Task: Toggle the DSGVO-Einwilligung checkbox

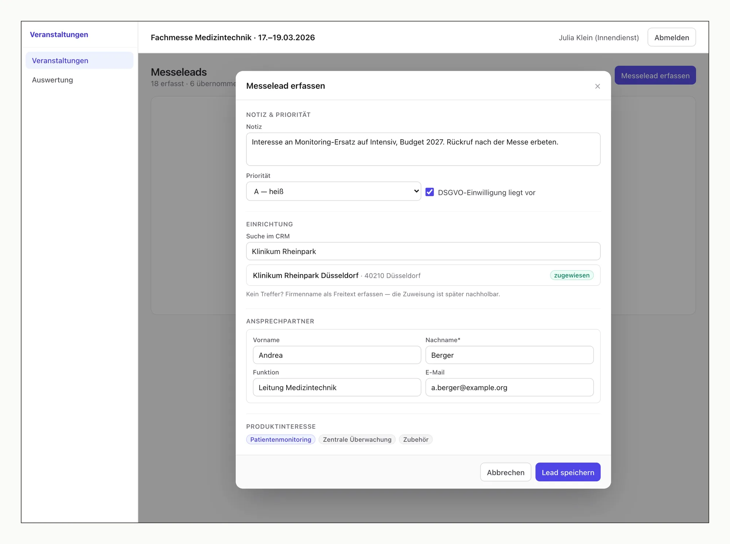Action: [x=430, y=192]
